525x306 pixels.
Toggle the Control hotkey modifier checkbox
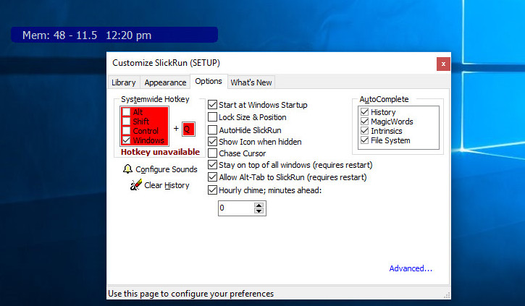point(126,131)
